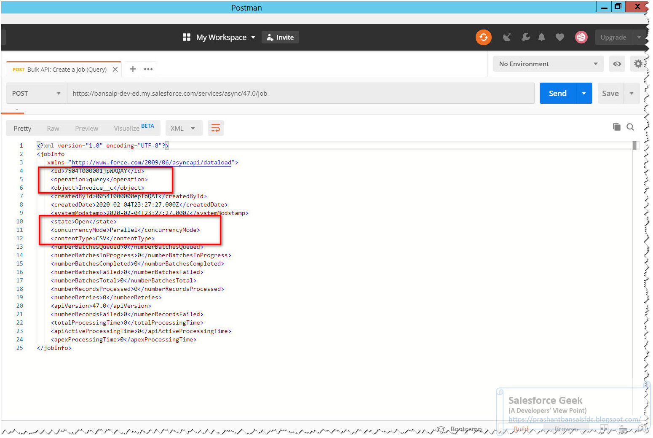
Task: Click the closing jobInfo tag line
Action: coord(54,348)
